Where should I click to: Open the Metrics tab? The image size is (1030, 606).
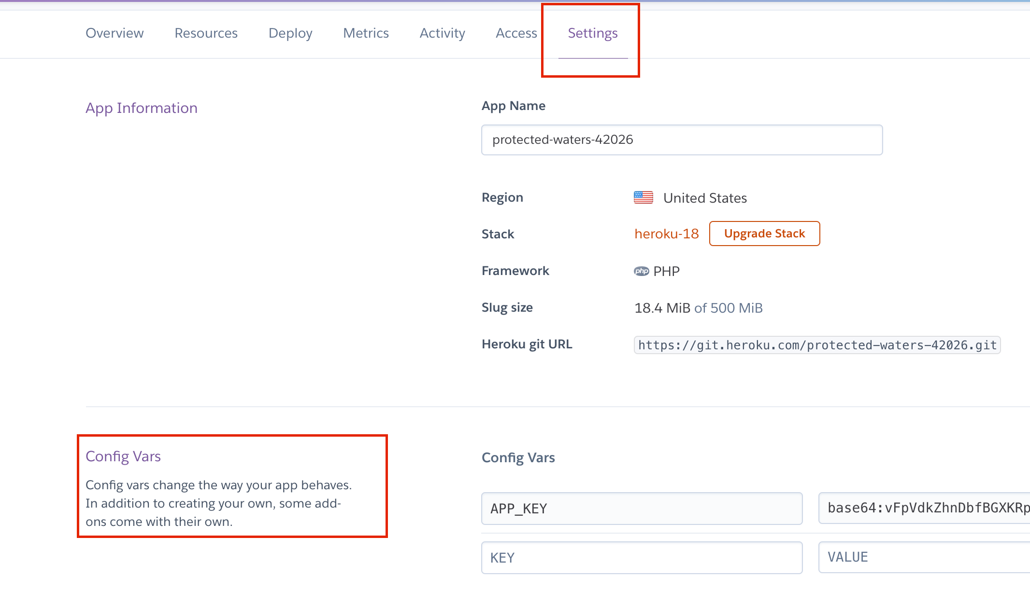click(x=366, y=33)
